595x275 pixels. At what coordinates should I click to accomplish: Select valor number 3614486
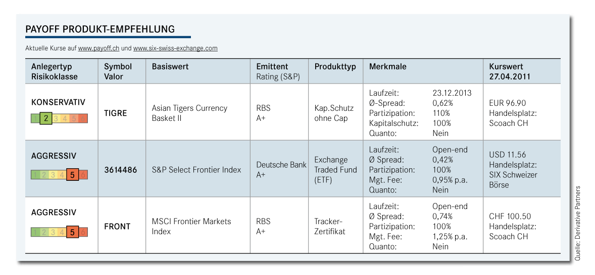(121, 170)
